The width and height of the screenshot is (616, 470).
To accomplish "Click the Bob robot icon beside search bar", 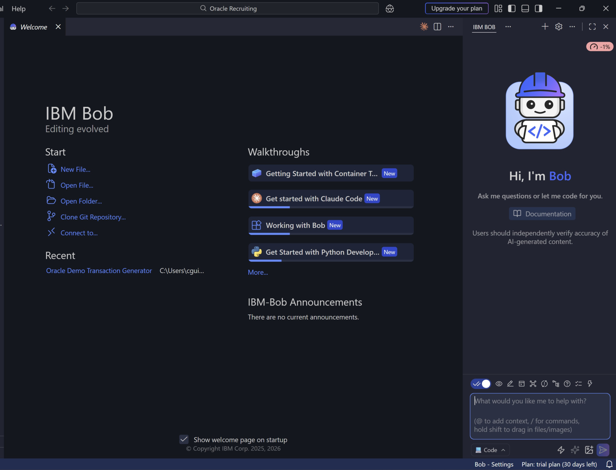I will (390, 8).
